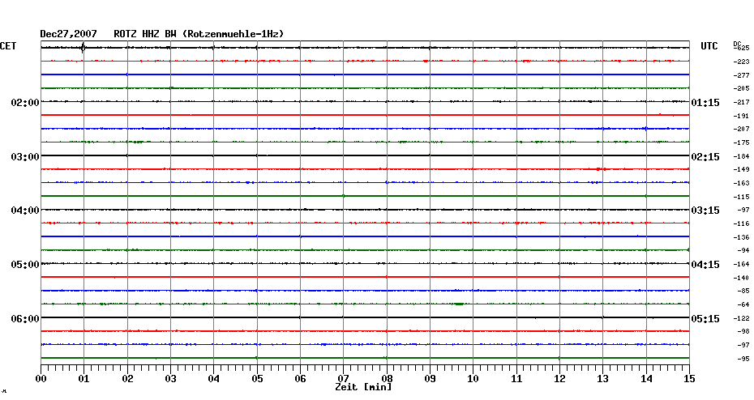Click the DC offset value -184

(x=742, y=156)
